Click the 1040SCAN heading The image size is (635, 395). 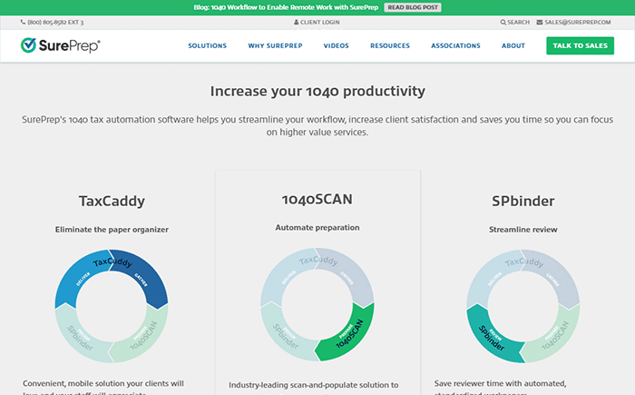click(x=317, y=199)
